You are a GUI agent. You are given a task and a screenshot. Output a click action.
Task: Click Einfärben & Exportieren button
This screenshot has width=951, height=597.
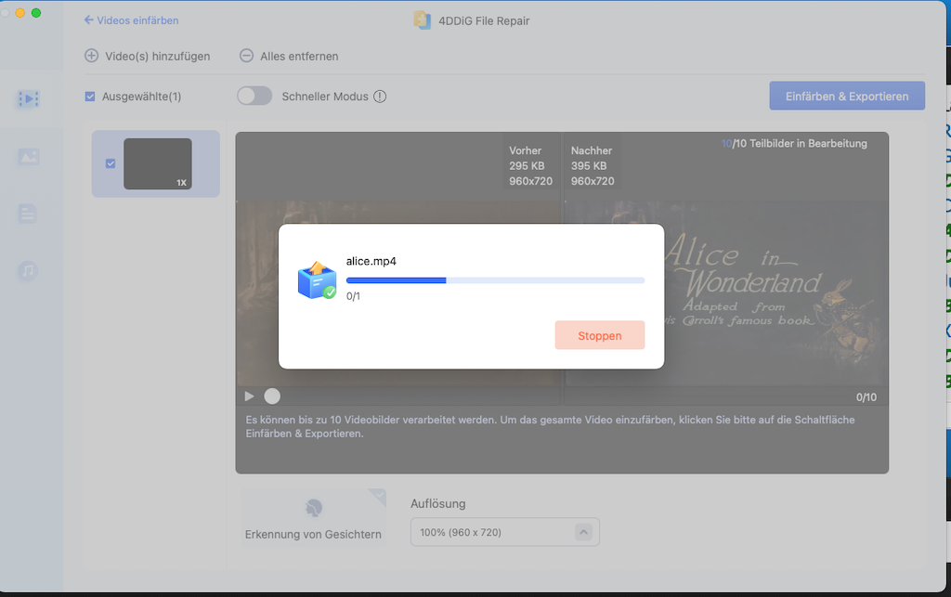pyautogui.click(x=847, y=97)
